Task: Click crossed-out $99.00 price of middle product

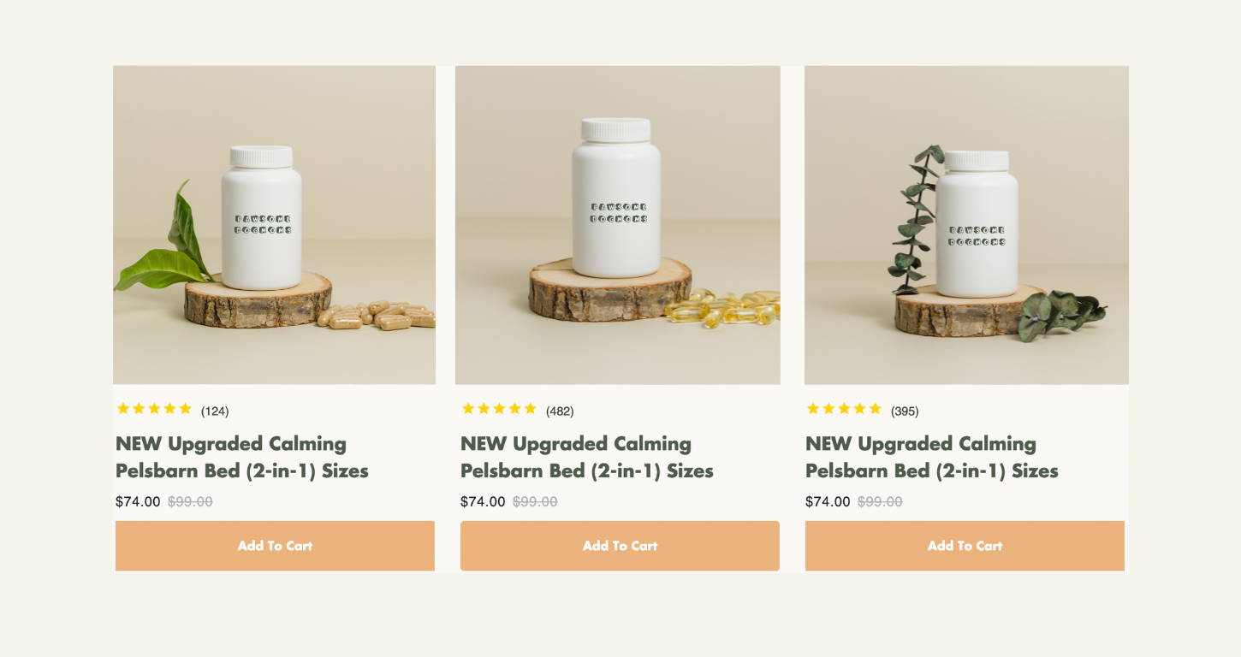Action: [x=535, y=501]
